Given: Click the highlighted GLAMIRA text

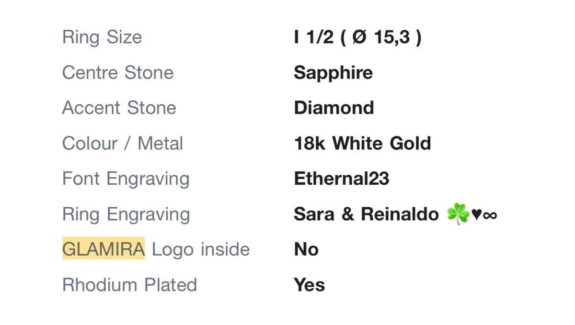Looking at the screenshot, I should [103, 249].
